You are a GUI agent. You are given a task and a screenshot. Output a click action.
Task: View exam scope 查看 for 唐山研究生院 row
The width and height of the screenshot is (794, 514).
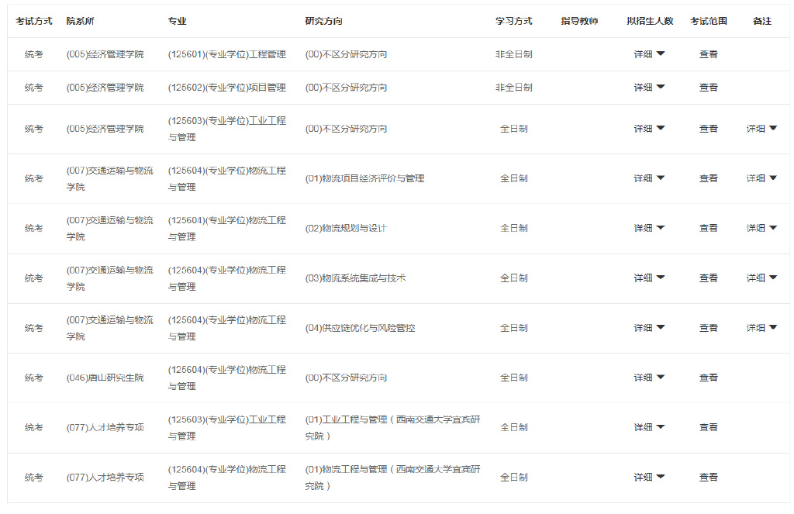(708, 377)
